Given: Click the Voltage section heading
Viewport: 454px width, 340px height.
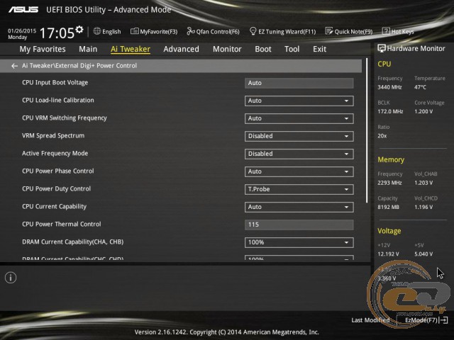Looking at the screenshot, I should (x=389, y=231).
